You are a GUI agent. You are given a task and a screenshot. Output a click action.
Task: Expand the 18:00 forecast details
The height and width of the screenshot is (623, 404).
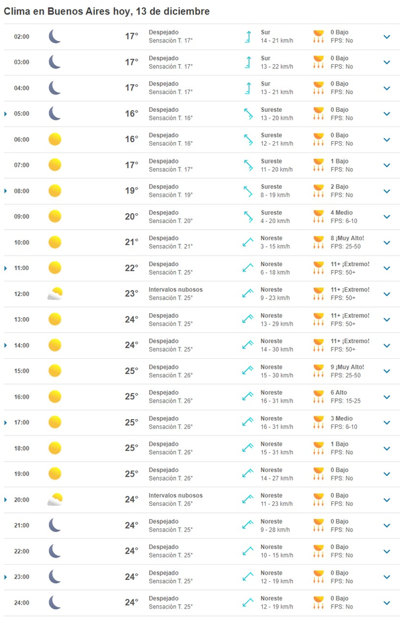click(x=387, y=448)
